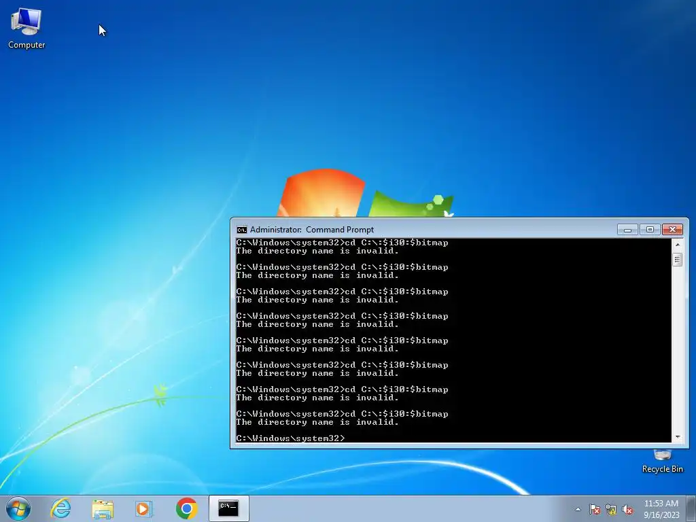This screenshot has height=522, width=696.
Task: Minimize the Command Prompt window
Action: (627, 230)
